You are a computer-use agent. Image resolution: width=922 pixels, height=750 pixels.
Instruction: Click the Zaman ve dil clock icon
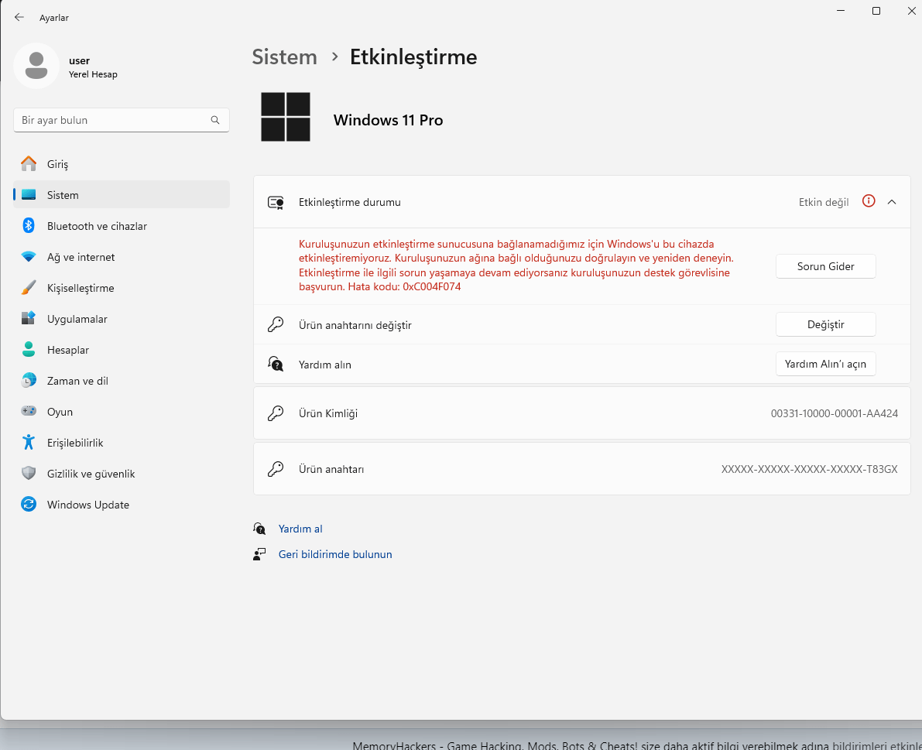[28, 380]
